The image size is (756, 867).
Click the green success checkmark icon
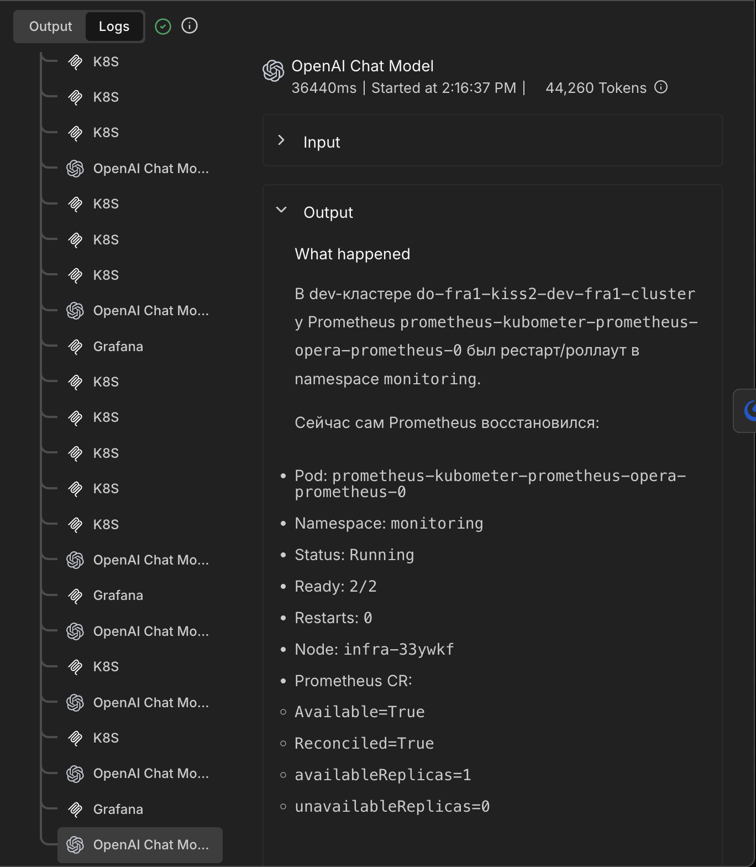coord(163,27)
